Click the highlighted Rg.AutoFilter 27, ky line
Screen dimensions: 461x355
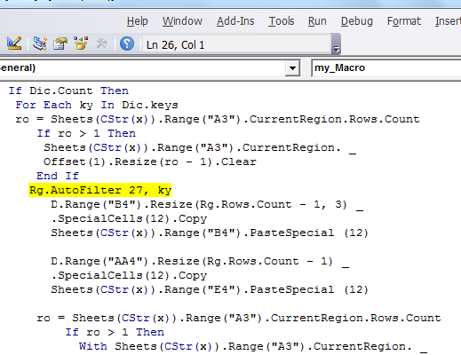pos(100,190)
